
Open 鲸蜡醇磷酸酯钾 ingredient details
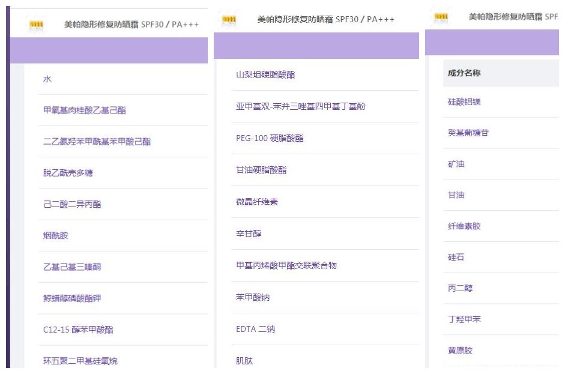(76, 298)
